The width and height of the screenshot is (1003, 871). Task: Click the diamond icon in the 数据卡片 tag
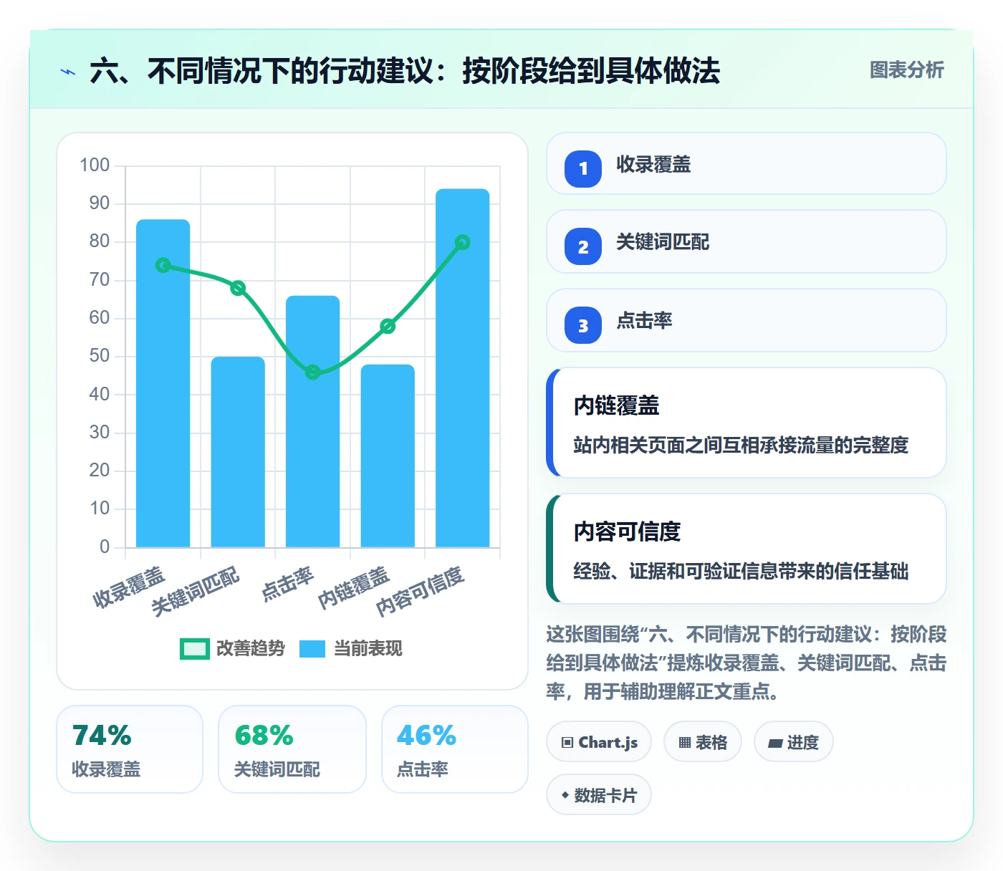pyautogui.click(x=565, y=795)
